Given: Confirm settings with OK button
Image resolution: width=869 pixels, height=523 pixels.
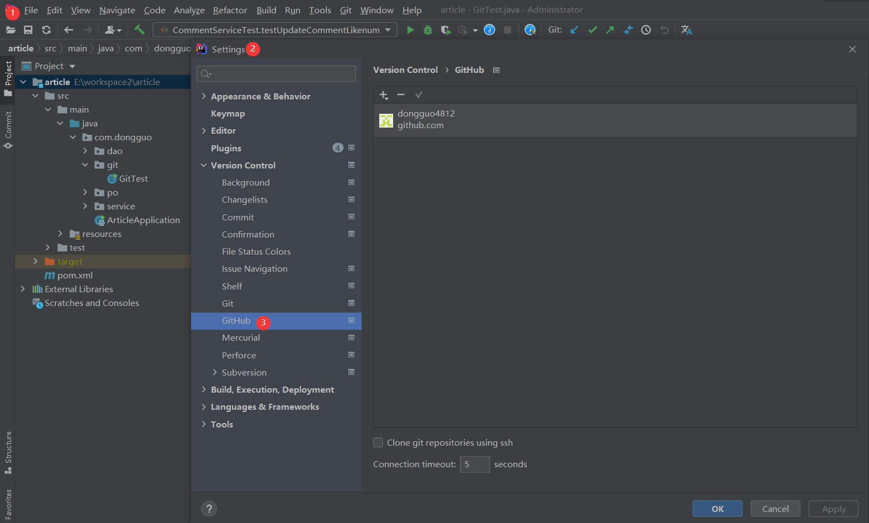Looking at the screenshot, I should (x=718, y=509).
